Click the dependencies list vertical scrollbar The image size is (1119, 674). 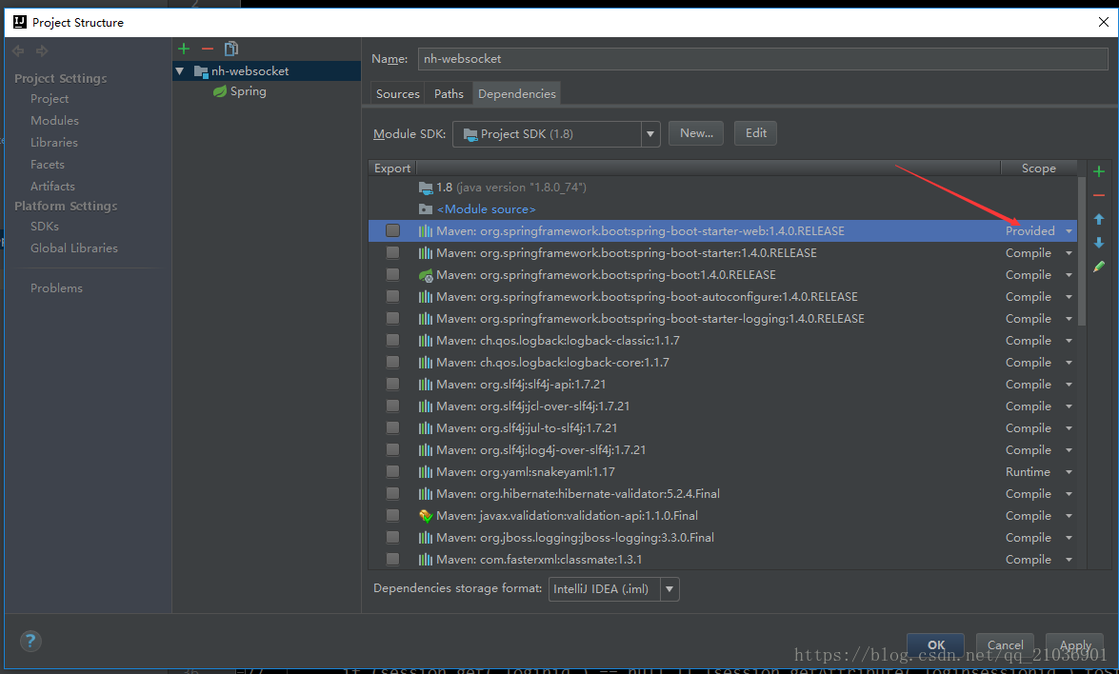1082,249
